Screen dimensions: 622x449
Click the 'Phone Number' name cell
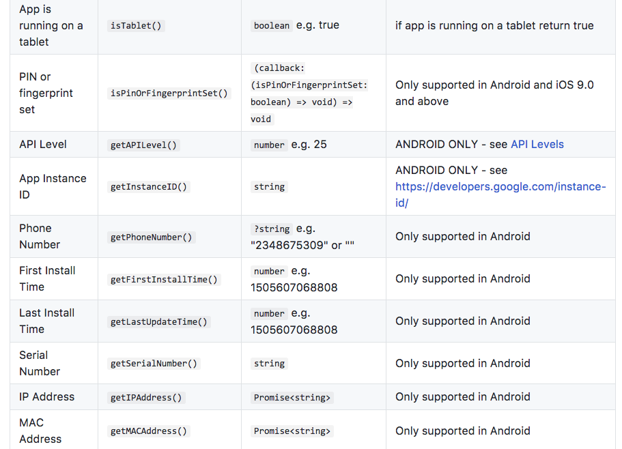click(x=54, y=237)
